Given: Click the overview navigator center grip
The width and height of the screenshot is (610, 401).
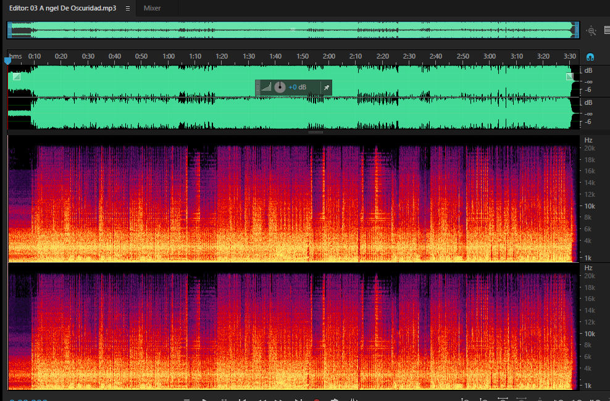Looking at the screenshot, I should tap(293, 30).
